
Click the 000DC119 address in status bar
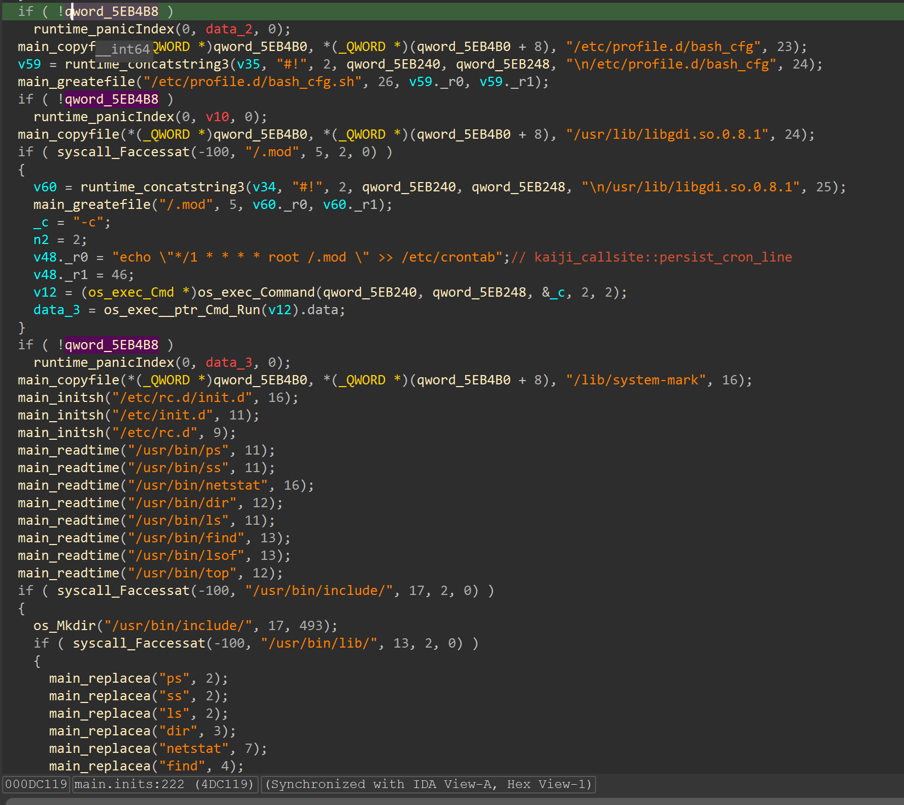coord(35,784)
